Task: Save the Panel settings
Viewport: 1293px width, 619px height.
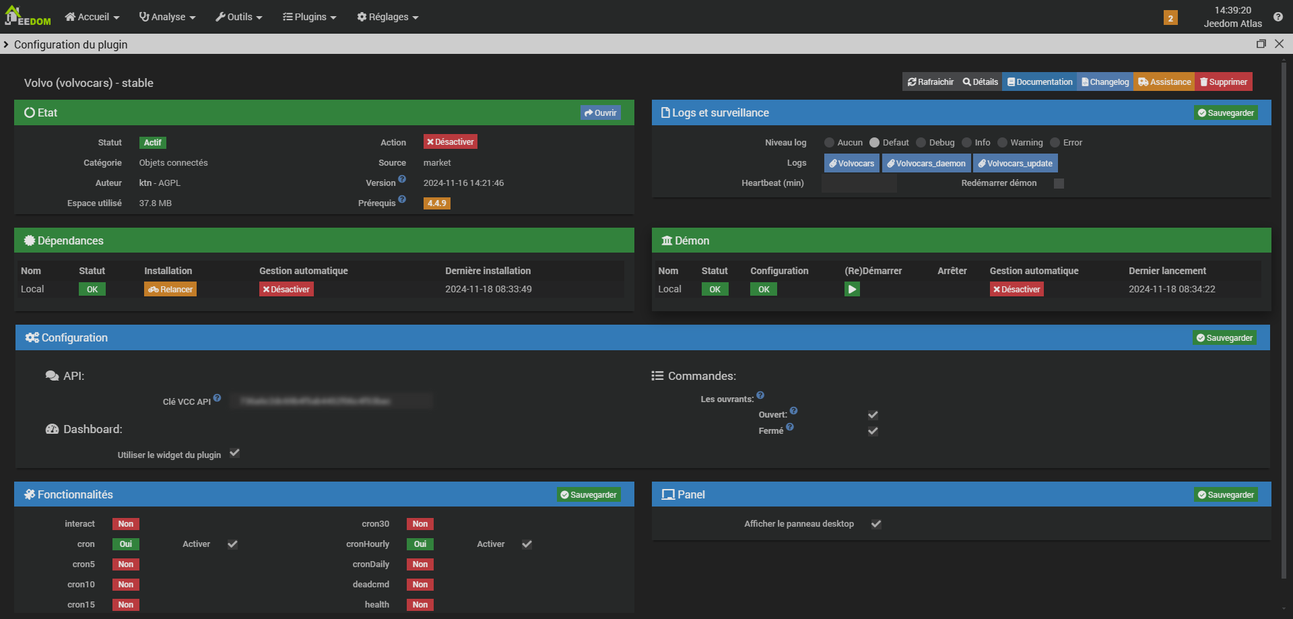Action: [x=1226, y=495]
